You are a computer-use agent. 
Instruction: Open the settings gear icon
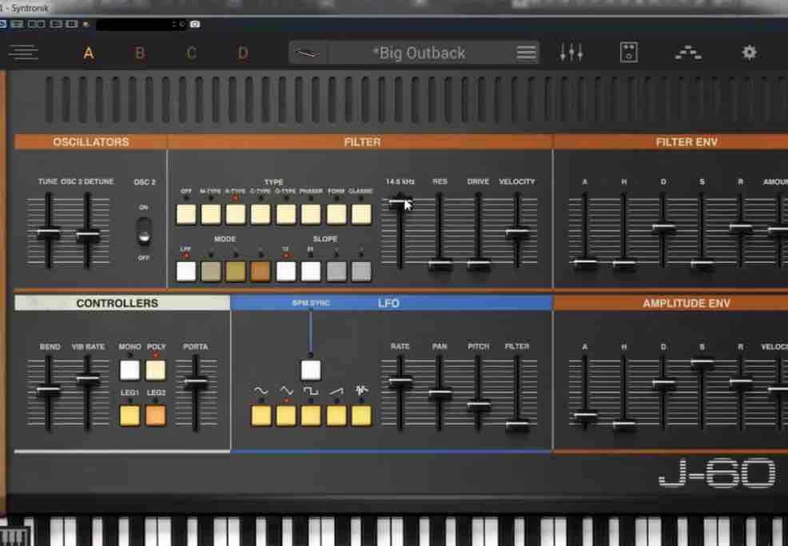pos(750,52)
